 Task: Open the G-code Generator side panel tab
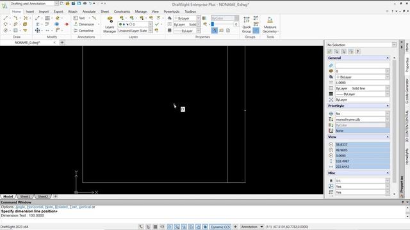[x=407, y=91]
